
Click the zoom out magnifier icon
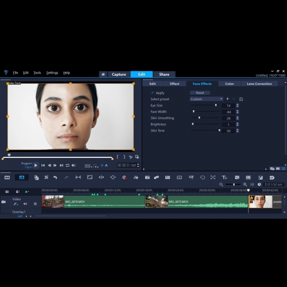[x=221, y=184]
